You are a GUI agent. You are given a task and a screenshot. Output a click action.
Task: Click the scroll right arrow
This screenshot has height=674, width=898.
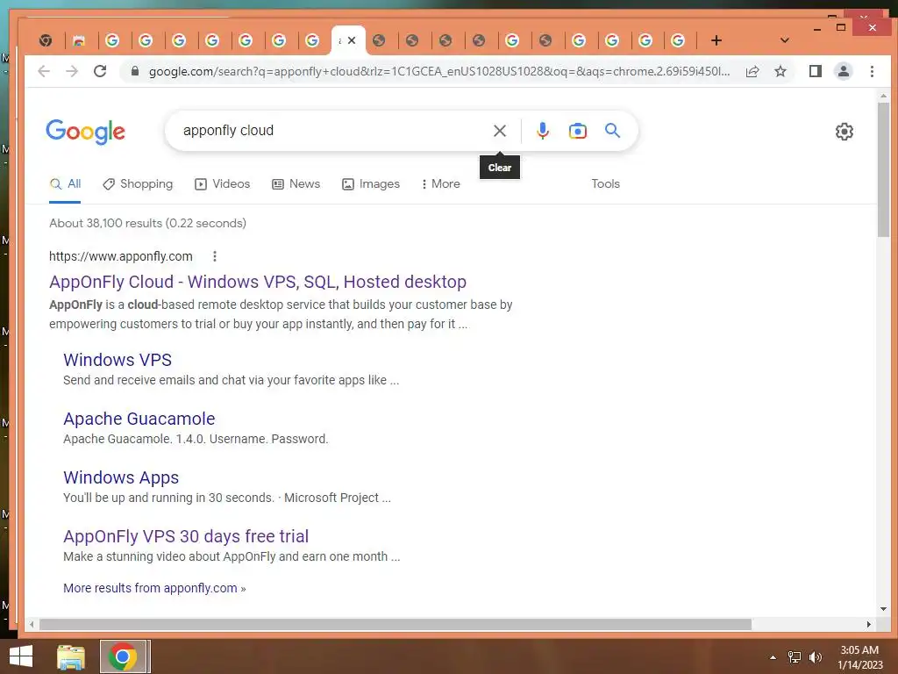pyautogui.click(x=868, y=624)
